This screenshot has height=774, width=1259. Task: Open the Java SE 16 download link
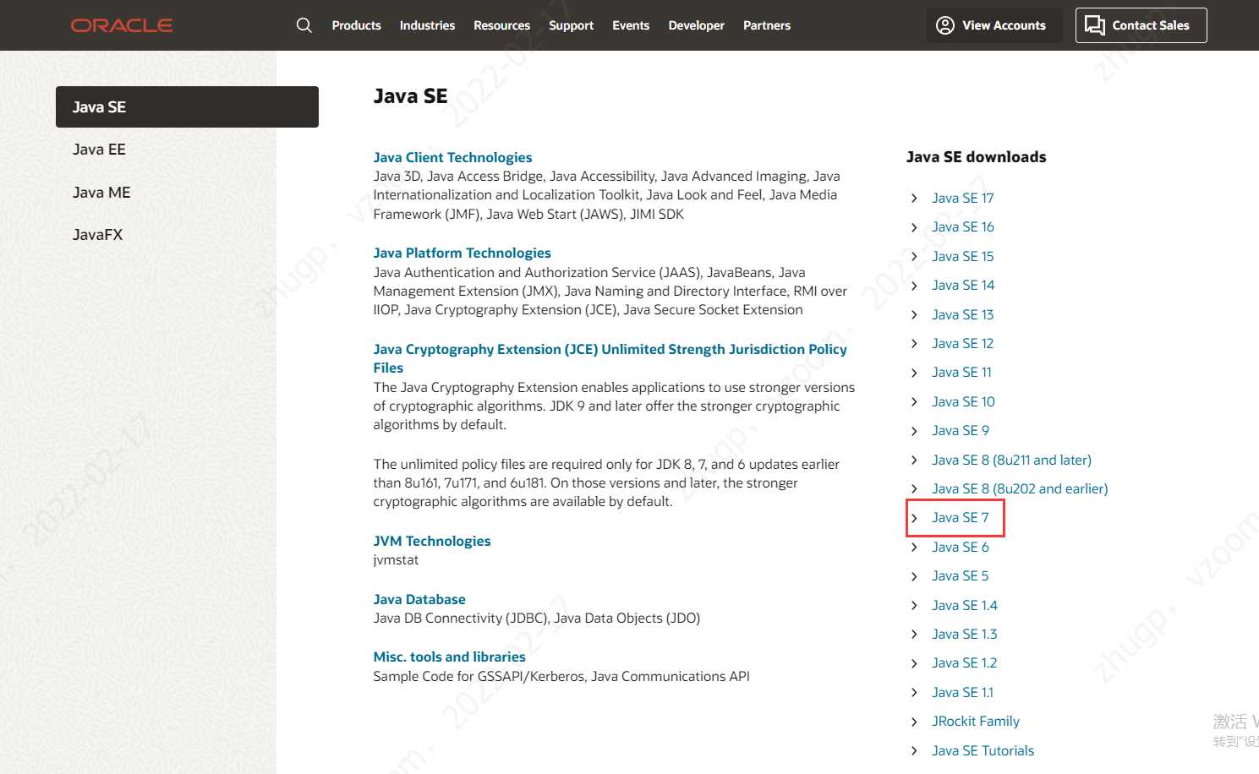(962, 226)
